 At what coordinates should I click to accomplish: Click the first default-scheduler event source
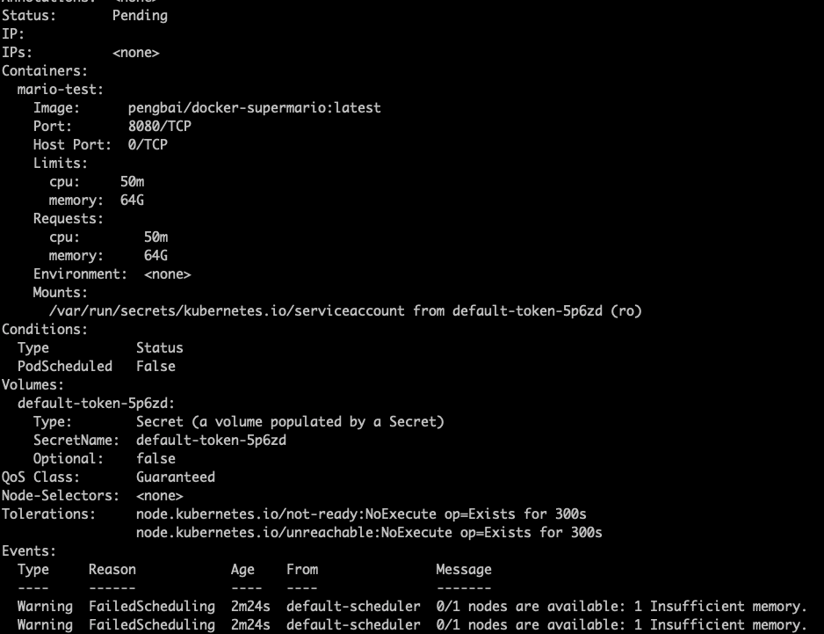[x=353, y=607]
